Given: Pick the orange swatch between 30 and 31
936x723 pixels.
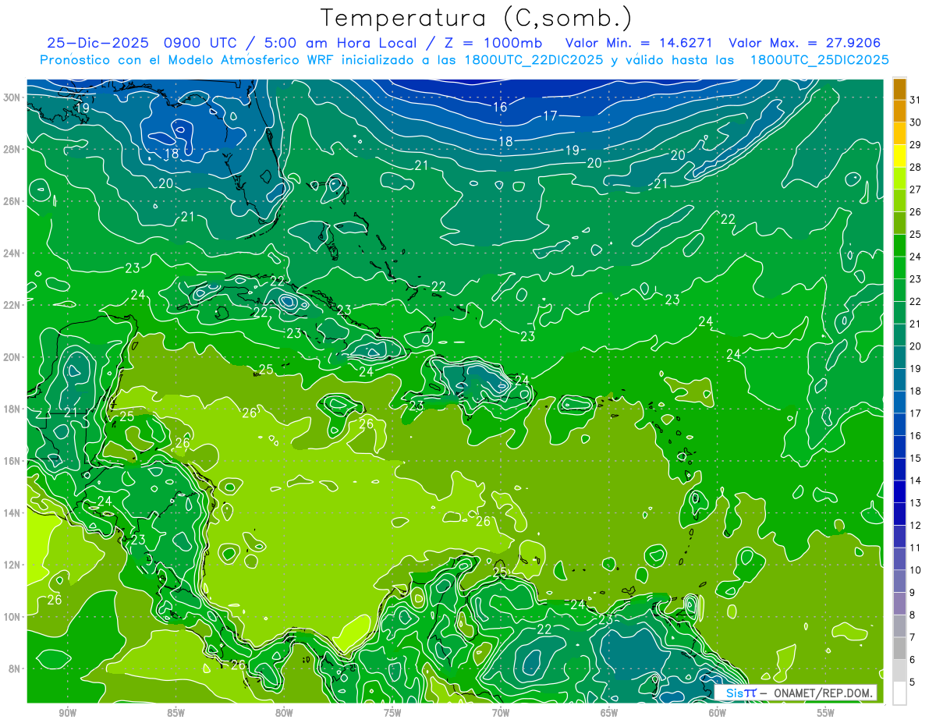Looking at the screenshot, I should tap(899, 112).
